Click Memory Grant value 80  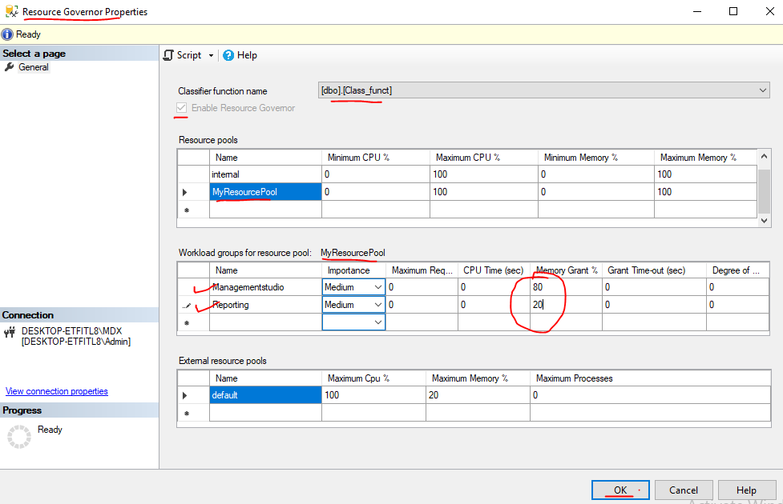tap(566, 287)
